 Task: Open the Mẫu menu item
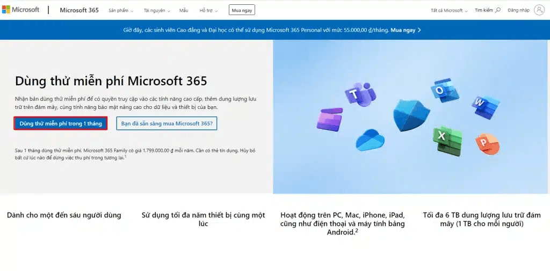(x=184, y=11)
